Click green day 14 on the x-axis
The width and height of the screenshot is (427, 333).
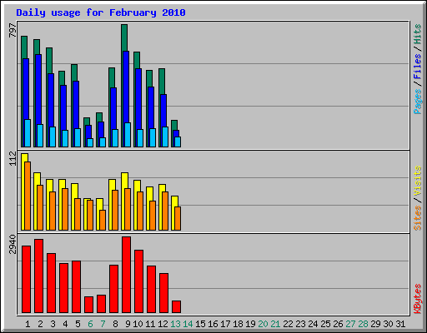coord(188,324)
